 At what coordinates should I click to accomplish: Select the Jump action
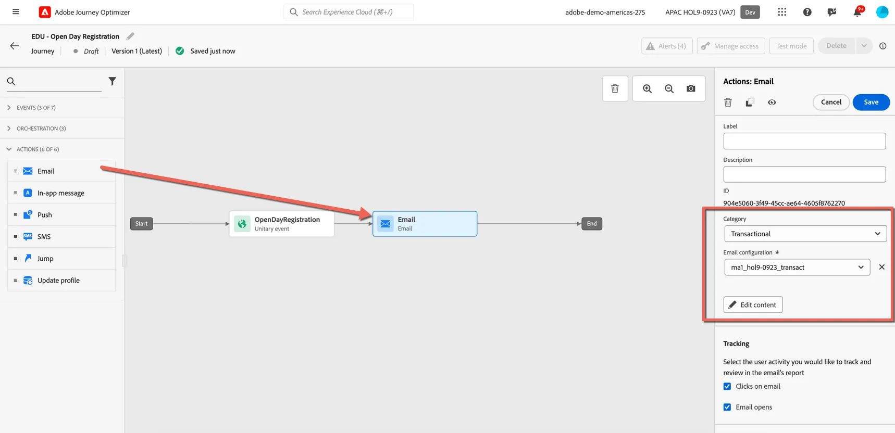pos(61,259)
